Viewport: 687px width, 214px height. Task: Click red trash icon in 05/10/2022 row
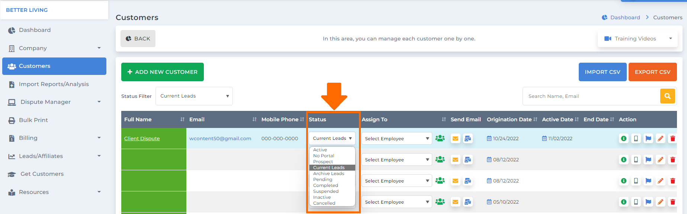click(x=672, y=202)
